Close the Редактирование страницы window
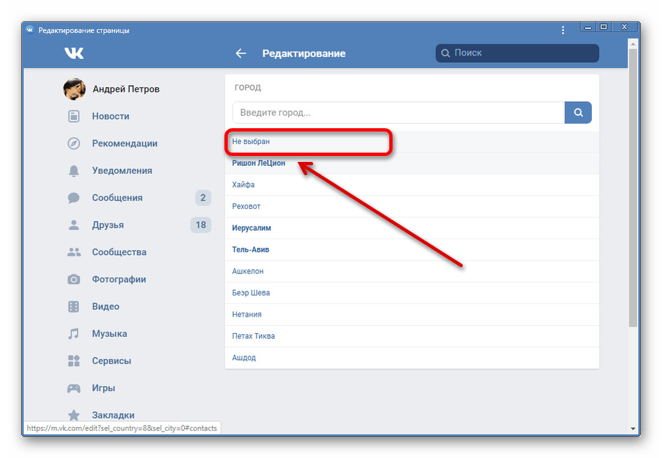Screen dimensions: 662x458 tap(624, 27)
